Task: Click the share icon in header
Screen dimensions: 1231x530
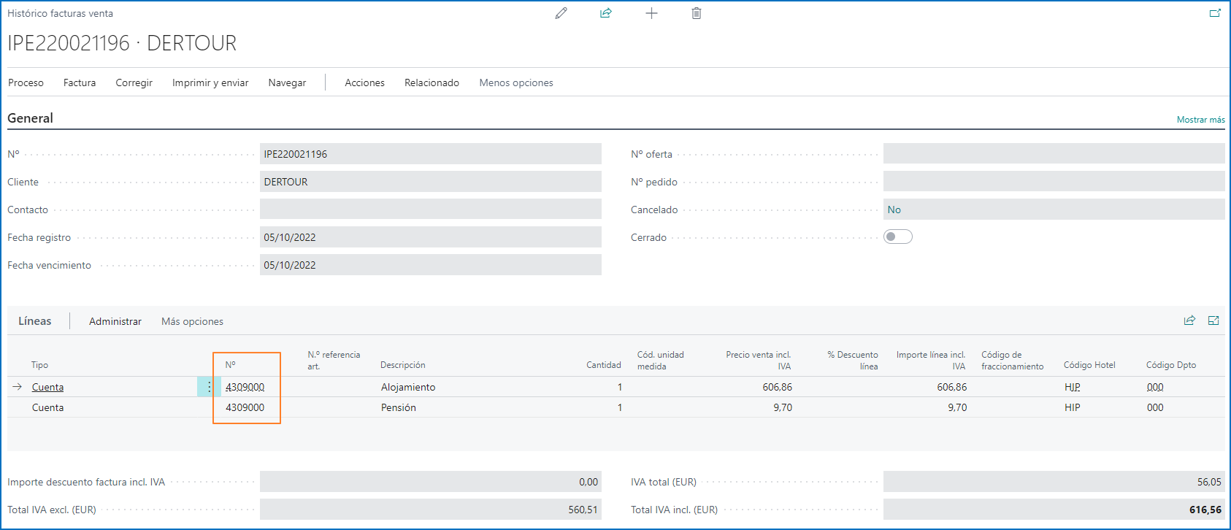Action: click(x=606, y=13)
